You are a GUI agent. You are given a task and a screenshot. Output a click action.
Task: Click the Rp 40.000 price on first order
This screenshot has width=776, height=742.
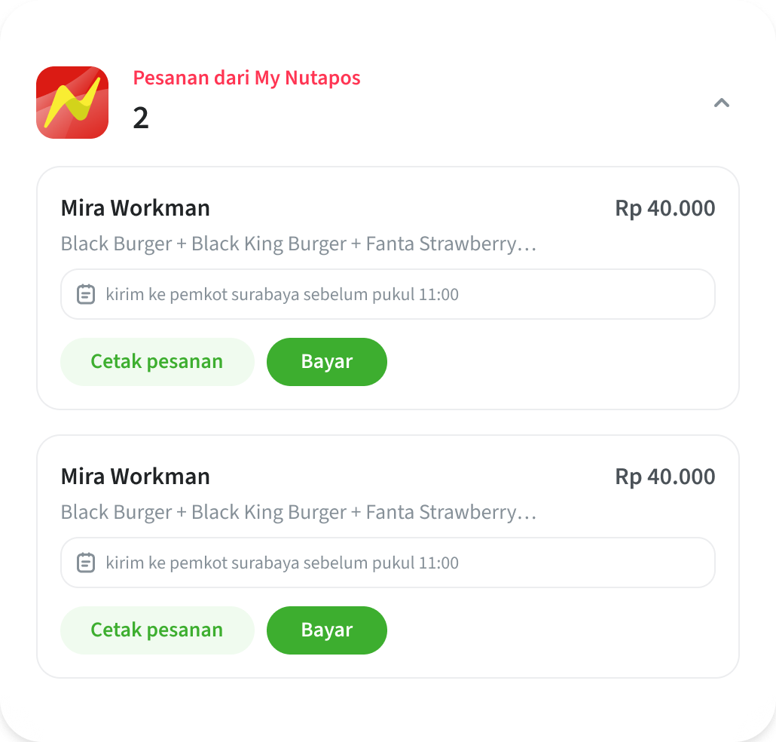tap(664, 207)
